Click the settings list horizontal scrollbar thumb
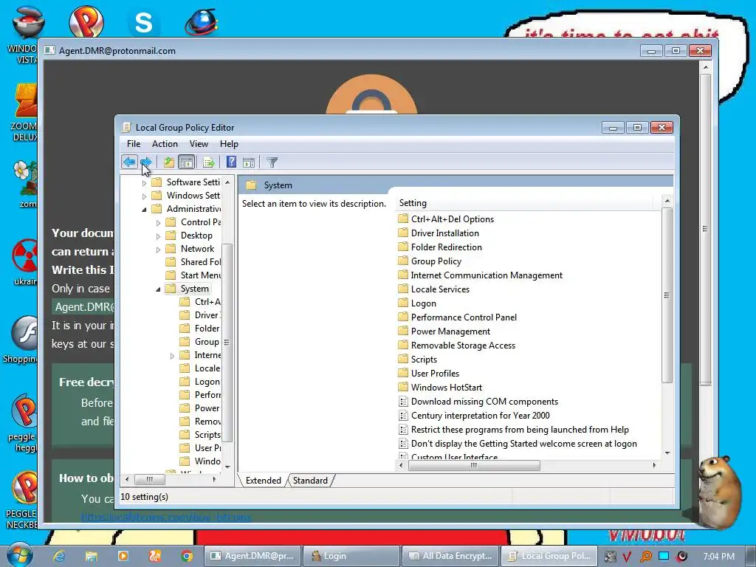Screen dimensions: 756x567 pos(474,465)
